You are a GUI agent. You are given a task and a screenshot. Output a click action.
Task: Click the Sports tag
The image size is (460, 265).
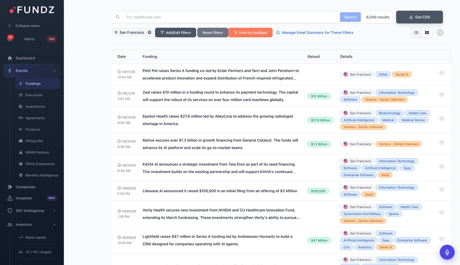coord(394,214)
